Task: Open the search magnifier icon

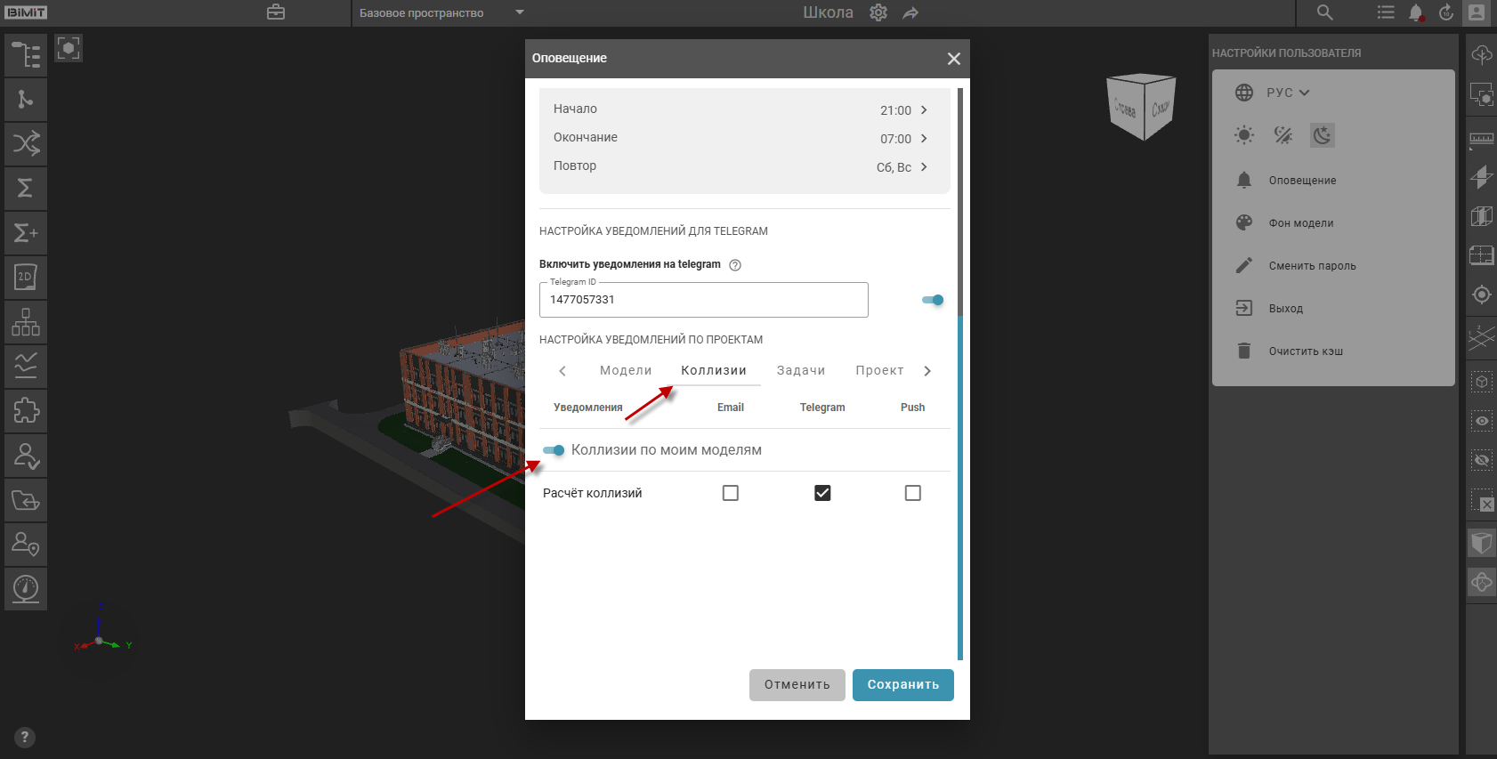Action: pos(1324,12)
